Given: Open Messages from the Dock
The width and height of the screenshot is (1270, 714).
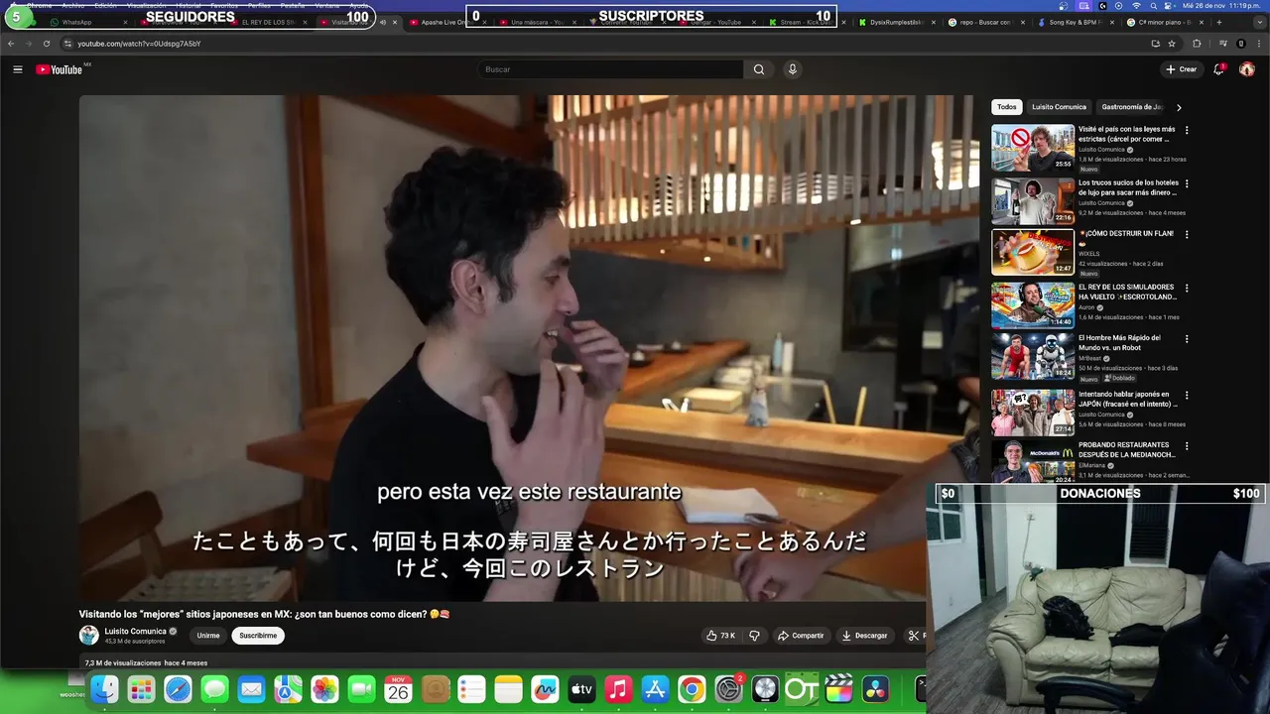Looking at the screenshot, I should [x=214, y=689].
